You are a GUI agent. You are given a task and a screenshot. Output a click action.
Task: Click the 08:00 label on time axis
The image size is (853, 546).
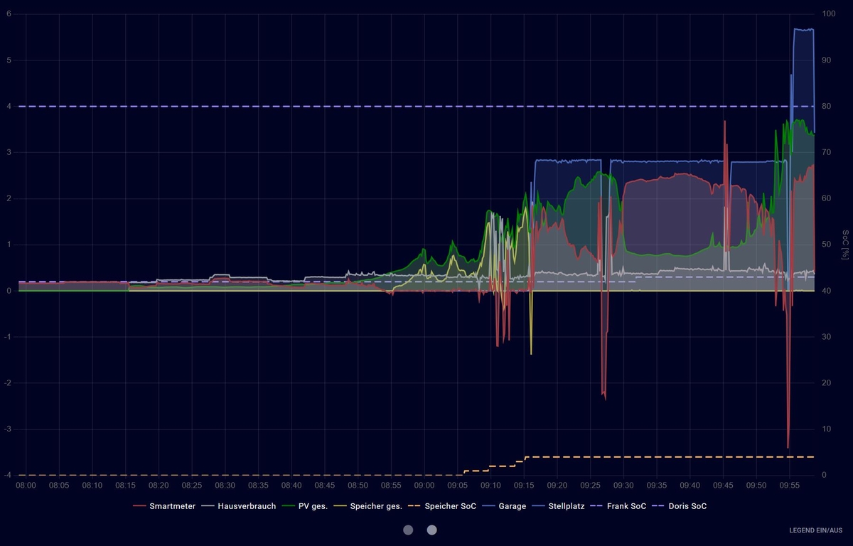coord(26,486)
